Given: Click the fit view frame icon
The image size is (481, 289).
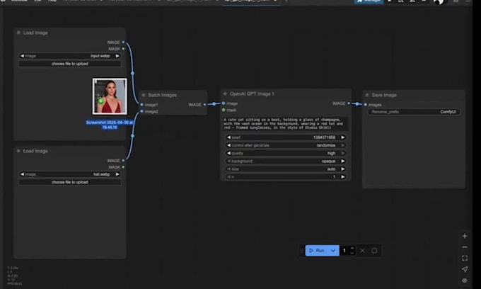Looking at the screenshot, I should pyautogui.click(x=465, y=258).
